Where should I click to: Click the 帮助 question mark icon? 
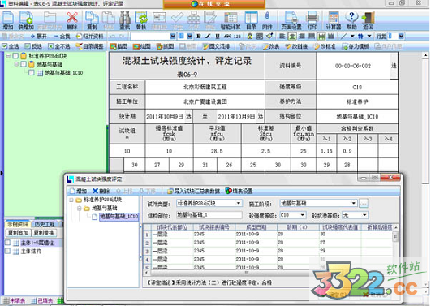click(351, 19)
